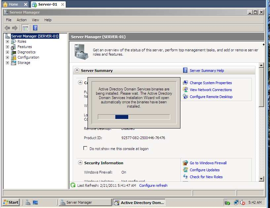Expand the Diagnostics tree node
Screen dimensions: 270x208
[7, 52]
